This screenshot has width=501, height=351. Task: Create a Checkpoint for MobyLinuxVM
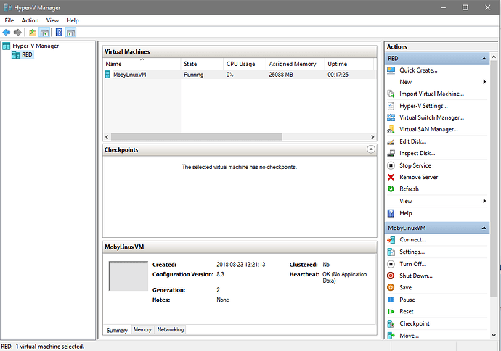point(414,323)
